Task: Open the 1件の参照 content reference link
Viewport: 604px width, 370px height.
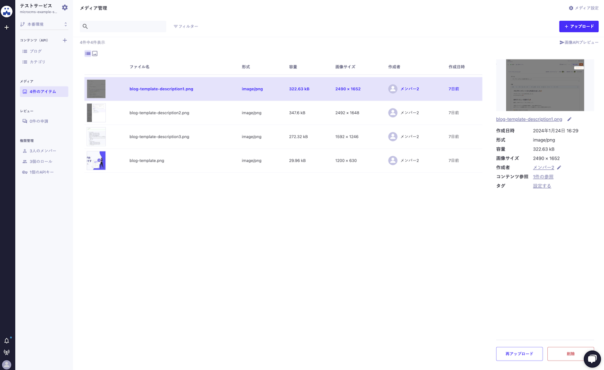Action: coord(543,177)
